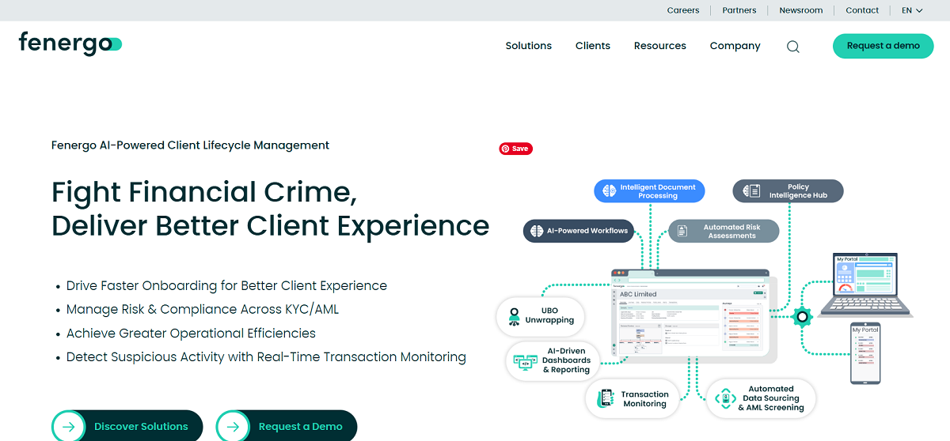Click the laptop My Portal illustration
The height and width of the screenshot is (441, 950).
click(x=866, y=283)
